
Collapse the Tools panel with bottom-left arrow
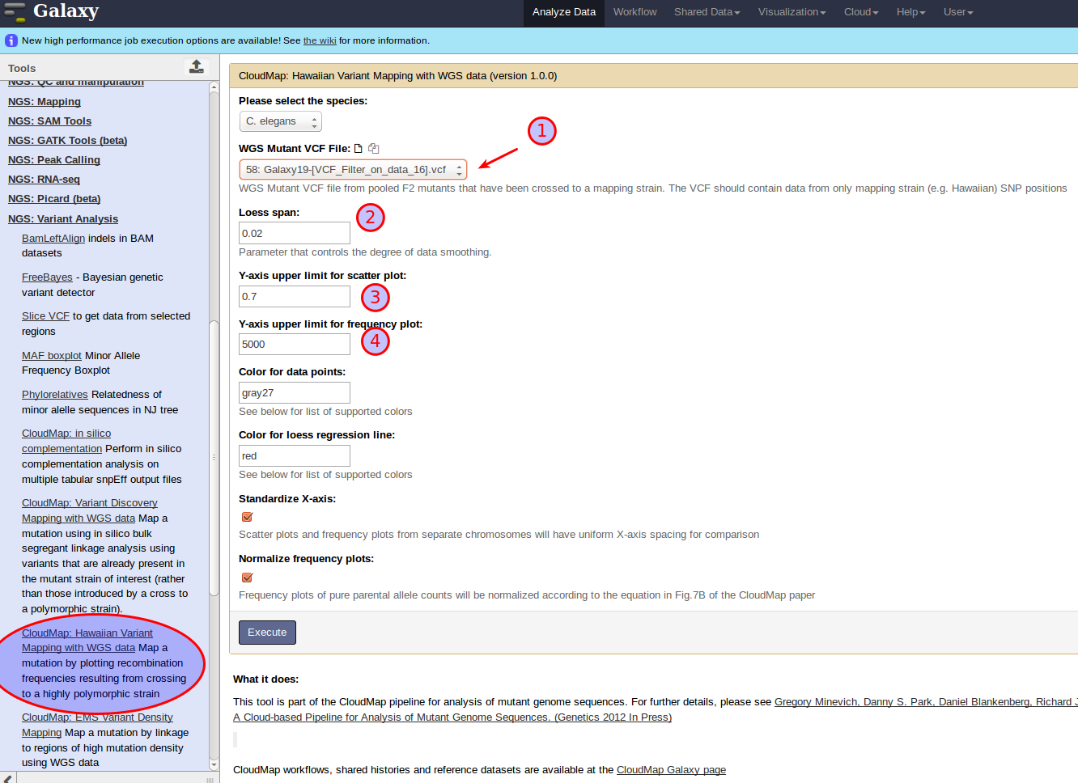[8, 778]
